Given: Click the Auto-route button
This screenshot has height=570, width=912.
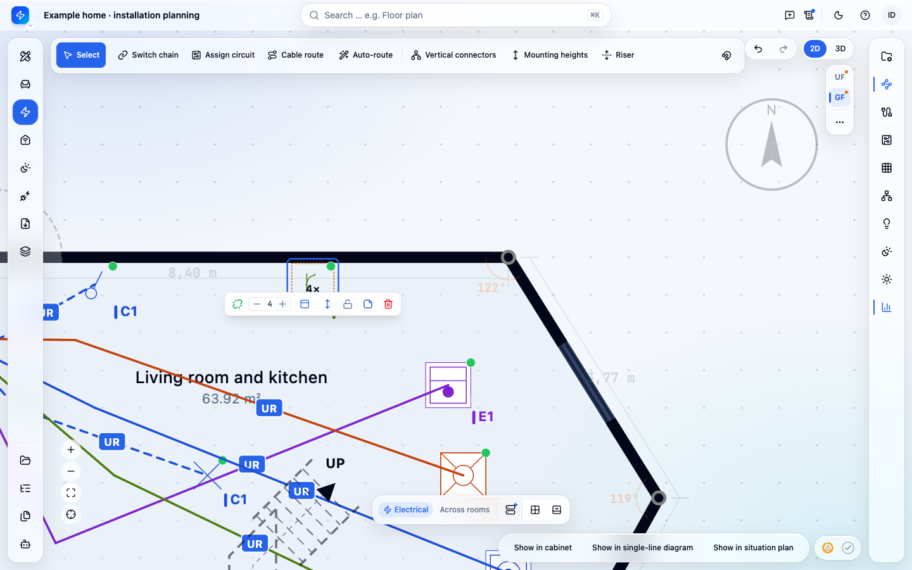Looking at the screenshot, I should pos(365,55).
